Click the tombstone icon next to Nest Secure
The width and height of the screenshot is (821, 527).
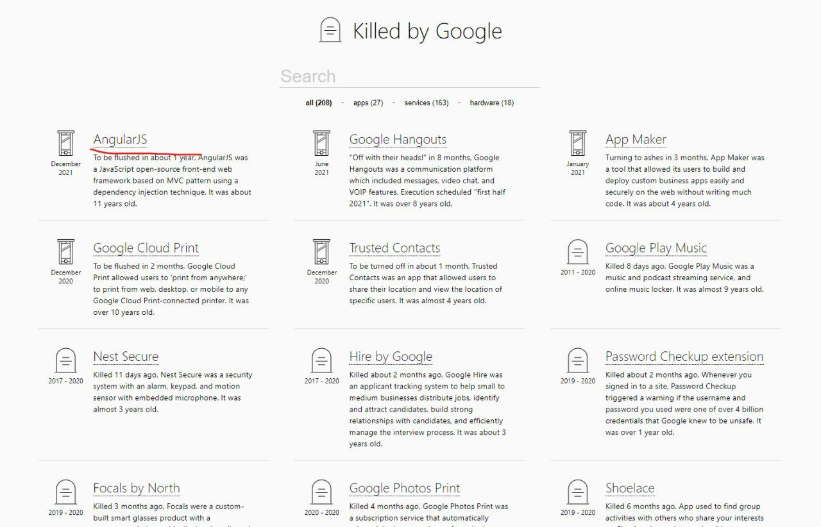tap(65, 360)
